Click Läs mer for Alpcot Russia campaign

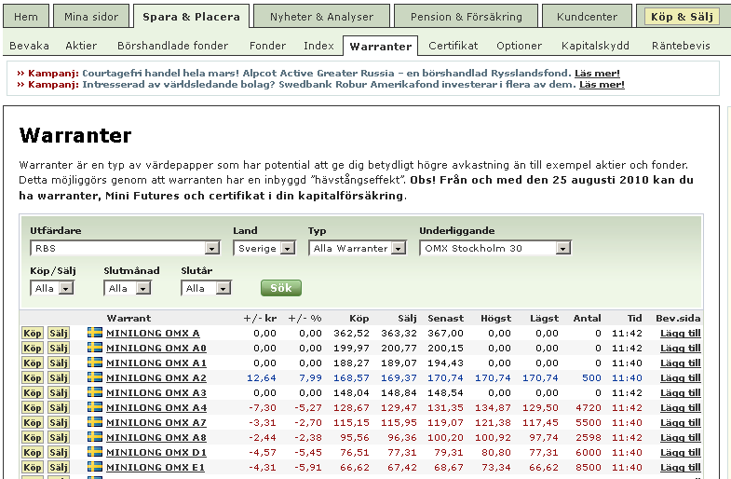click(597, 74)
